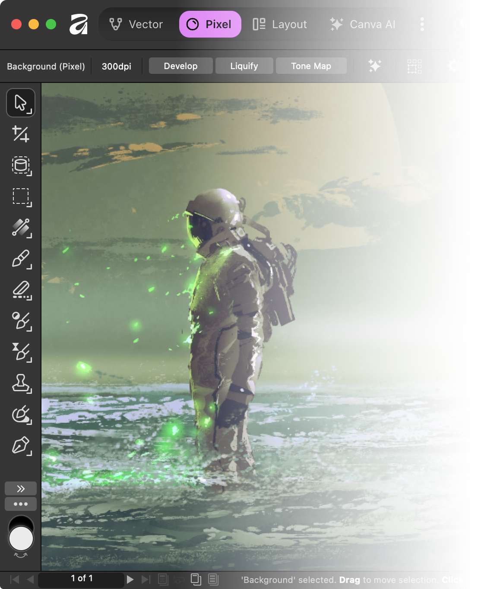This screenshot has height=589, width=500.
Task: Click the Develop button
Action: pyautogui.click(x=180, y=66)
